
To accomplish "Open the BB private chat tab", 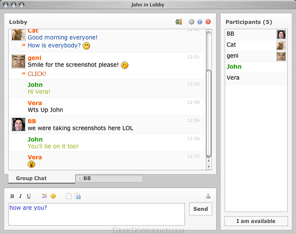I will [109, 178].
